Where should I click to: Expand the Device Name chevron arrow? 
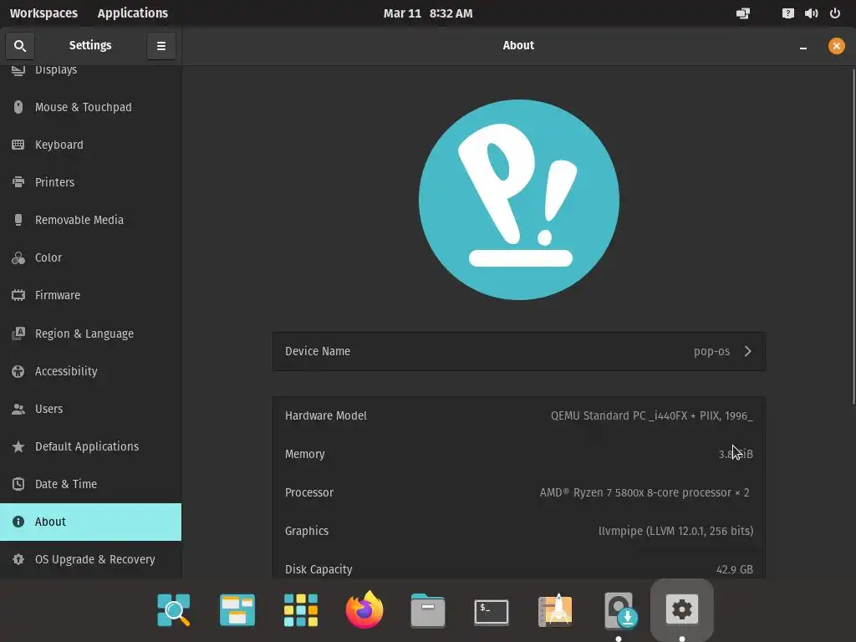[x=748, y=352]
